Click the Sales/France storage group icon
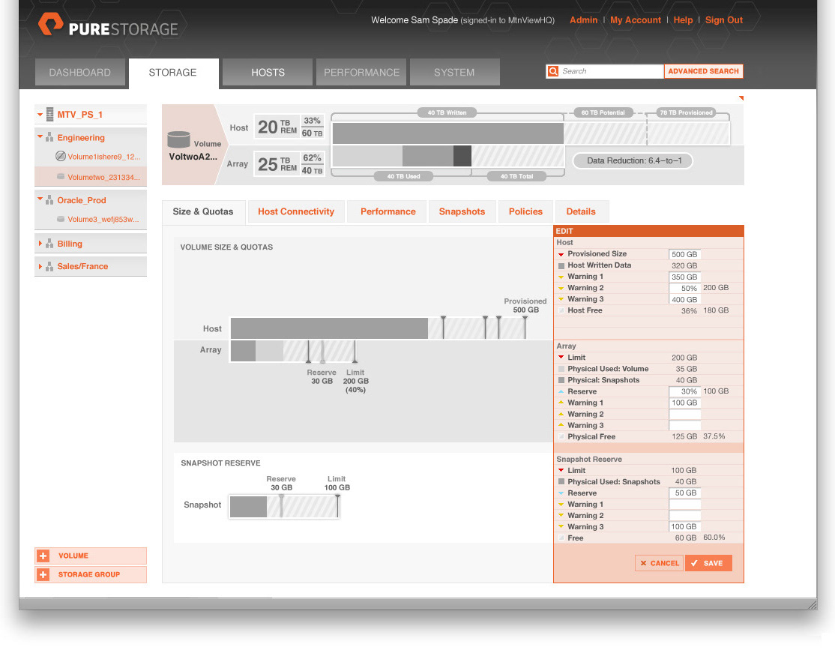835x653 pixels. (x=49, y=266)
